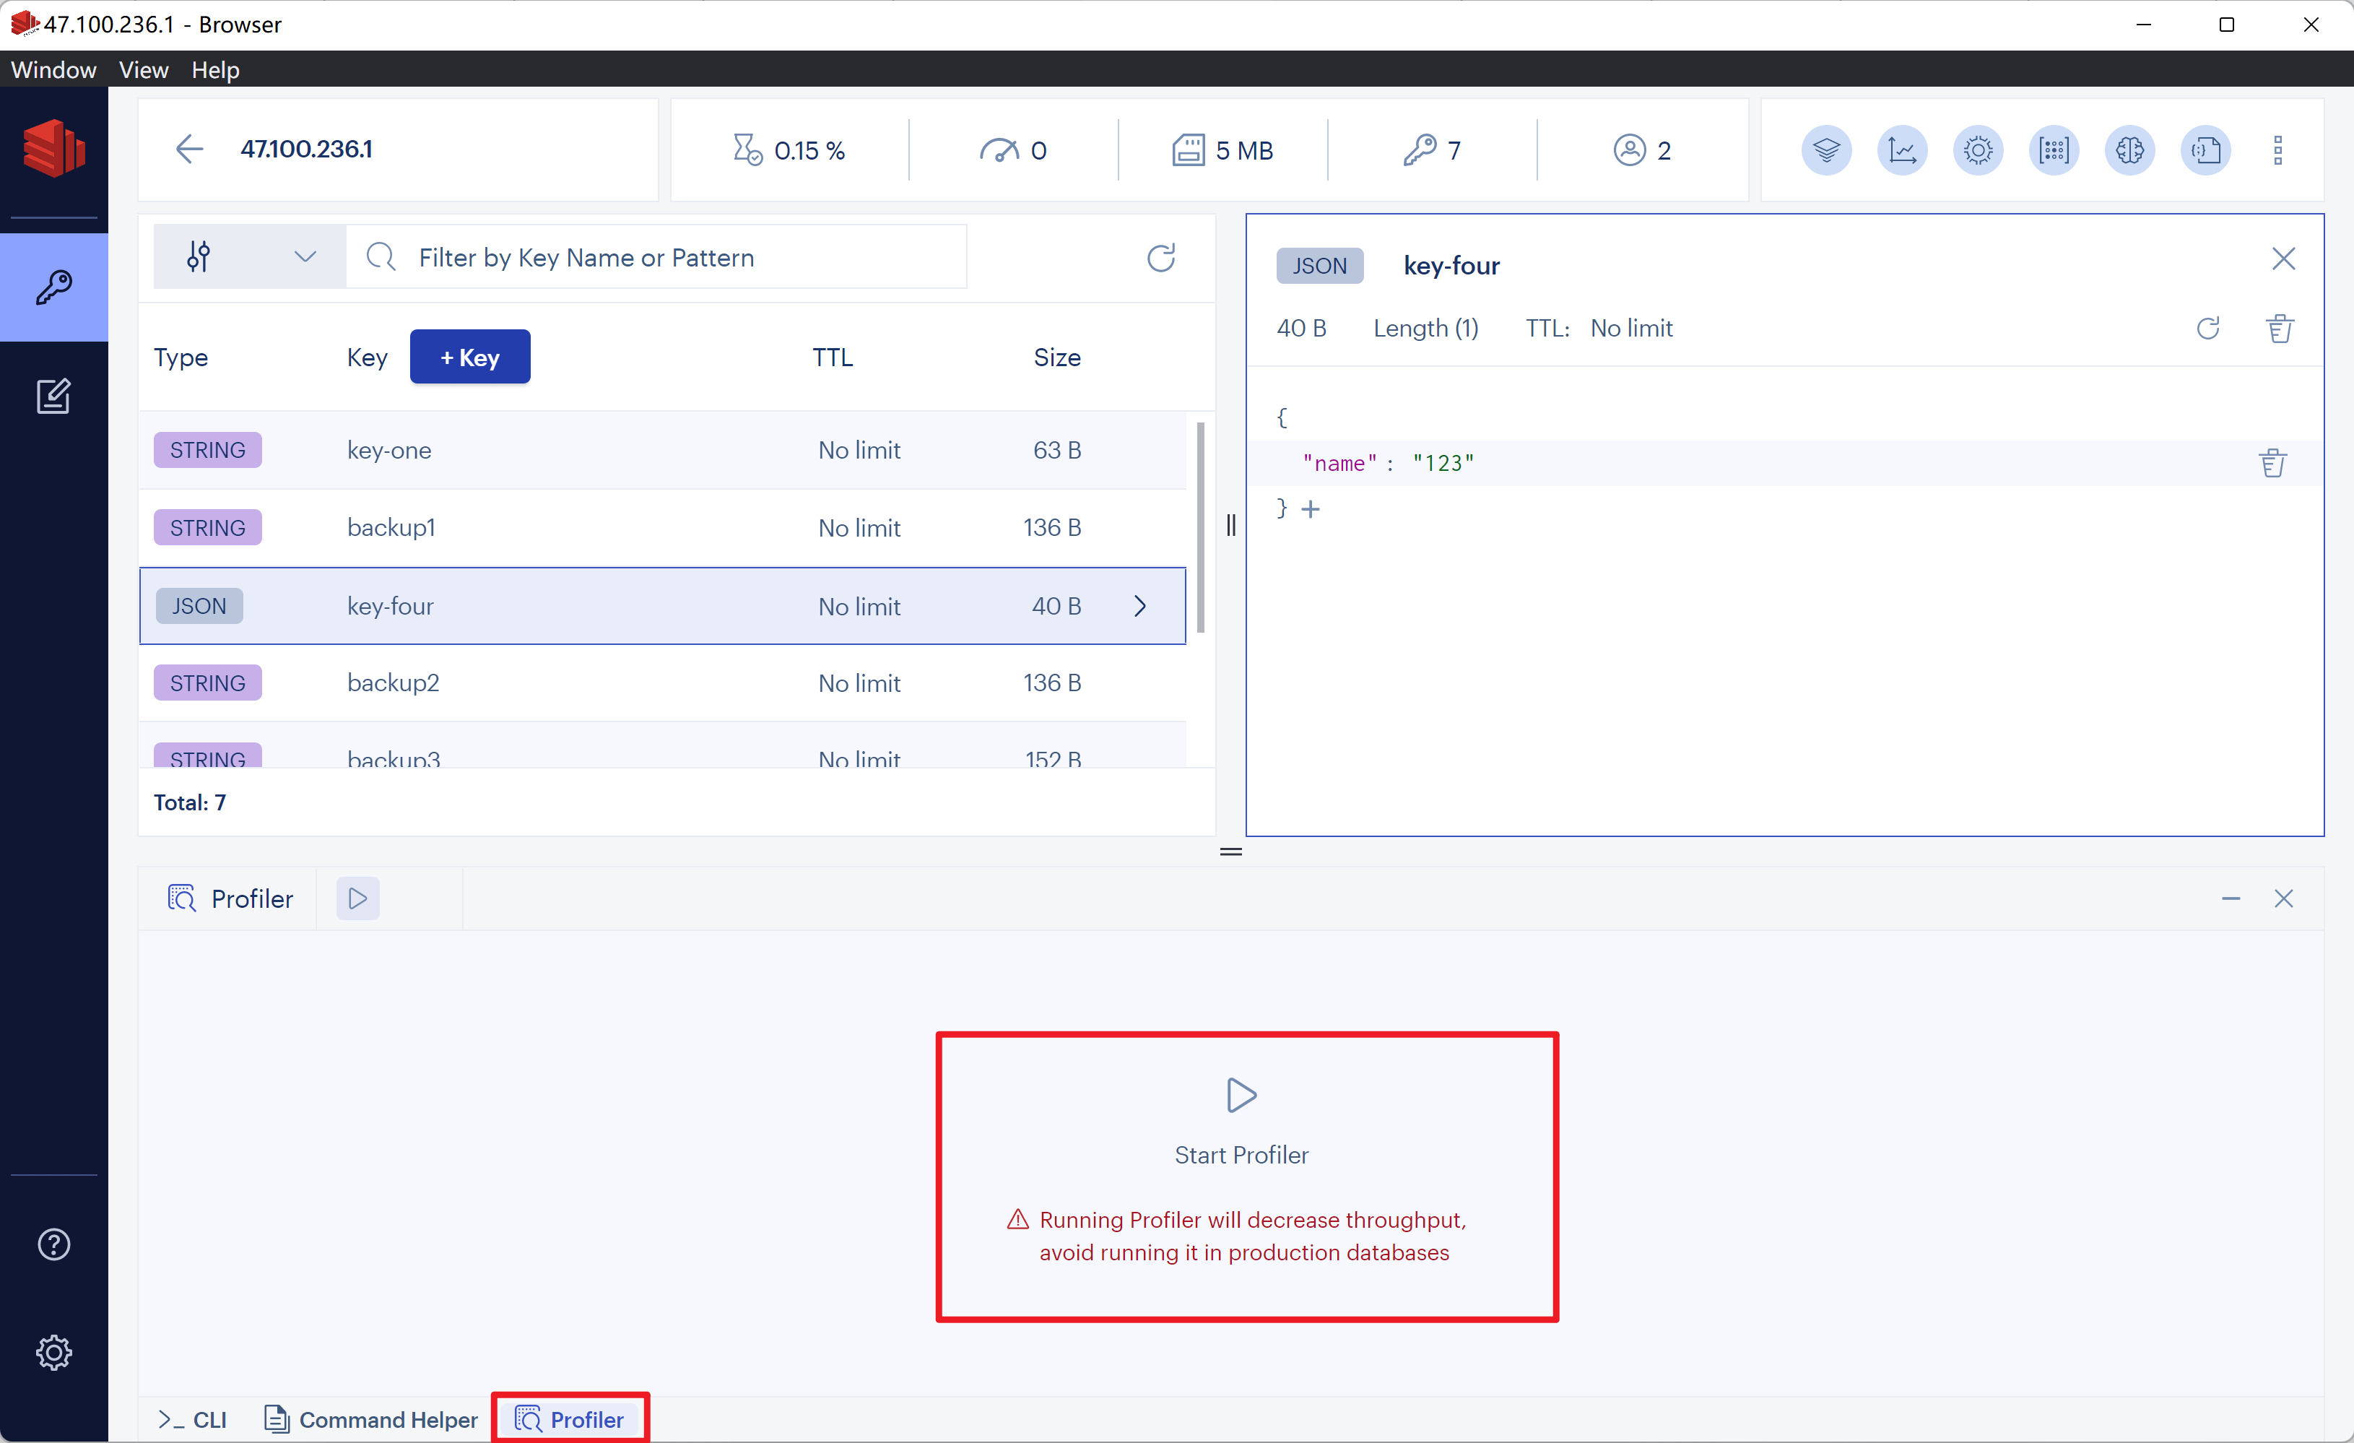Viewport: 2354px width, 1443px height.
Task: Open the Slow Log gear icon
Action: point(1978,150)
